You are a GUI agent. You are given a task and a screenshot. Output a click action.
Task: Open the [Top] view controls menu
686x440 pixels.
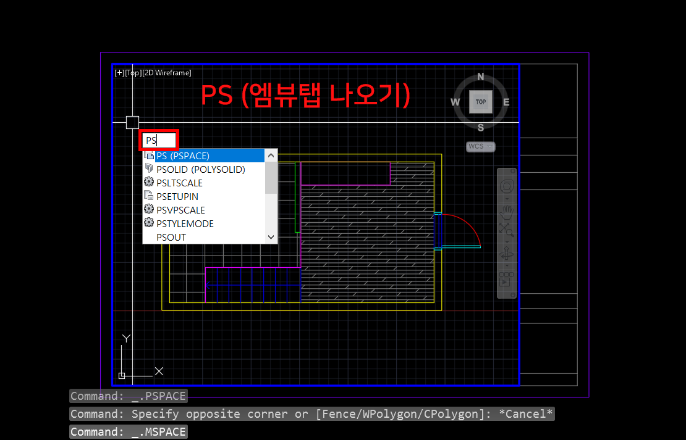click(x=133, y=73)
